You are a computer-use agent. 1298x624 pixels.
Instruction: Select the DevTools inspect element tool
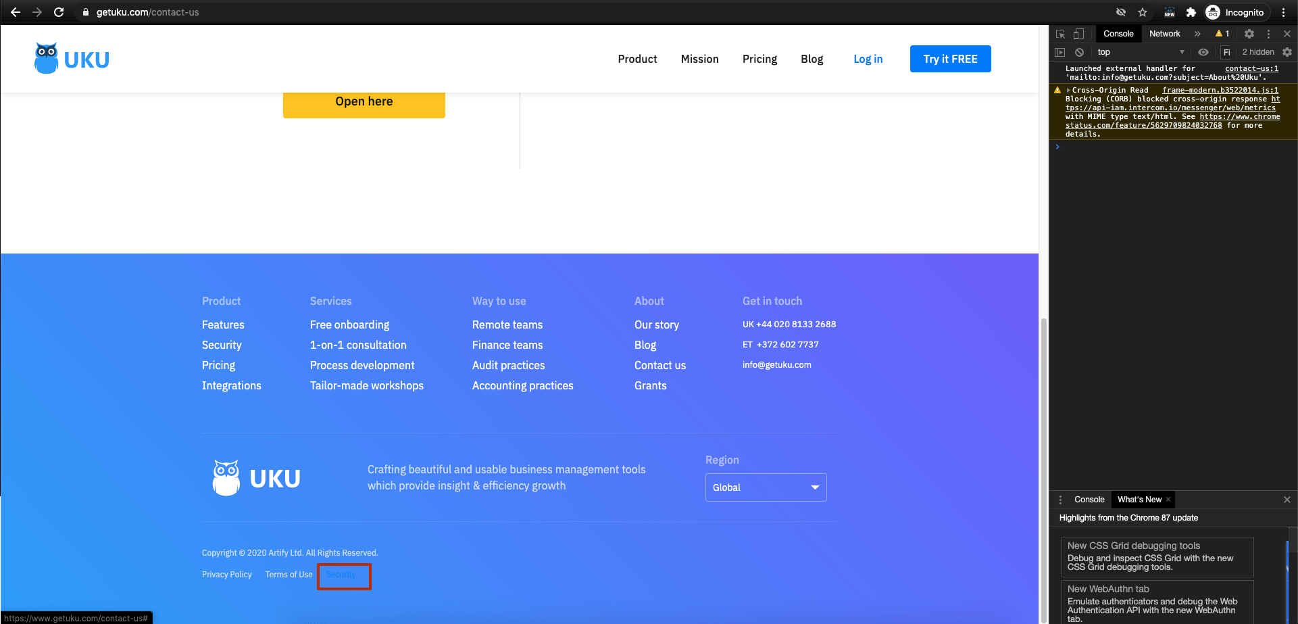1060,34
